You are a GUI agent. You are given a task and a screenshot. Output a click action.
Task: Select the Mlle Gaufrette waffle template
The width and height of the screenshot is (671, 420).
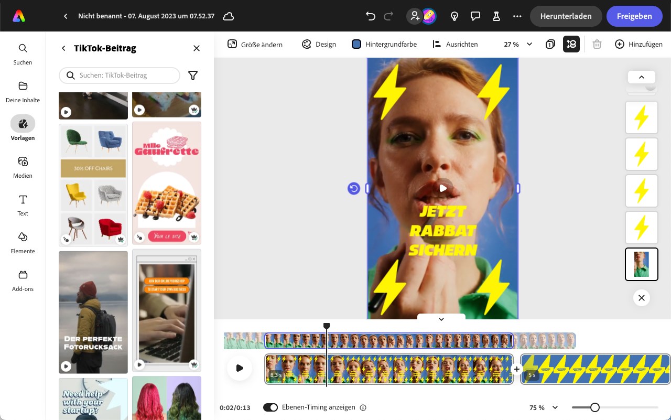pyautogui.click(x=167, y=184)
